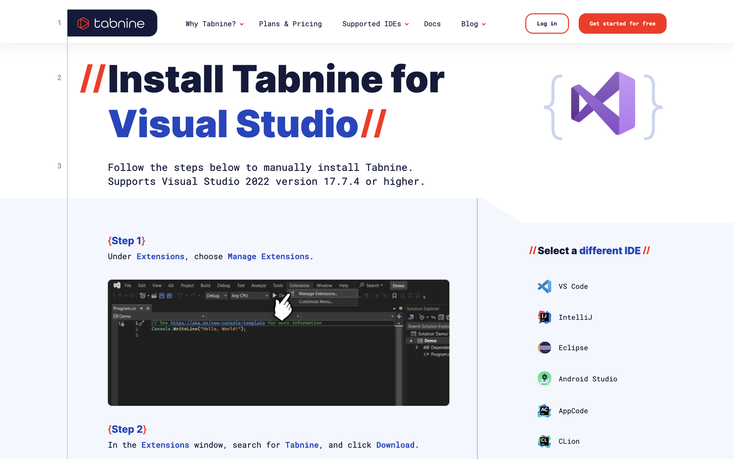This screenshot has width=734, height=459.
Task: Click 'Visual Studio' in main title
Action: pyautogui.click(x=233, y=124)
